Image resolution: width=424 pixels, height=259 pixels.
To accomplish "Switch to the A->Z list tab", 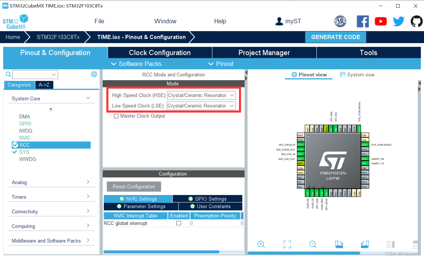I will click(x=44, y=85).
